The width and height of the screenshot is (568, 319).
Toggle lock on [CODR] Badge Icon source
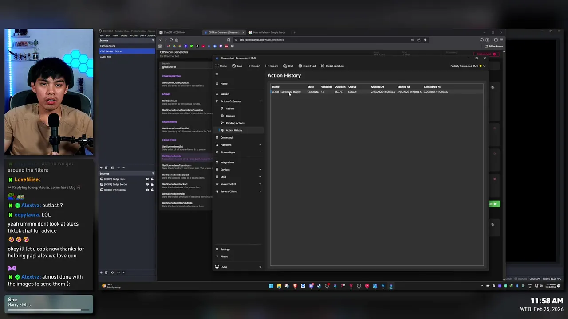[x=152, y=179]
